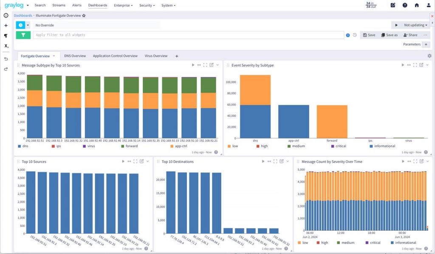
Task: Focus the Apply filter to all widgets field
Action: (188, 35)
